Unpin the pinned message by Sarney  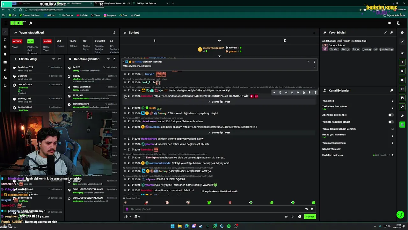tap(308, 62)
